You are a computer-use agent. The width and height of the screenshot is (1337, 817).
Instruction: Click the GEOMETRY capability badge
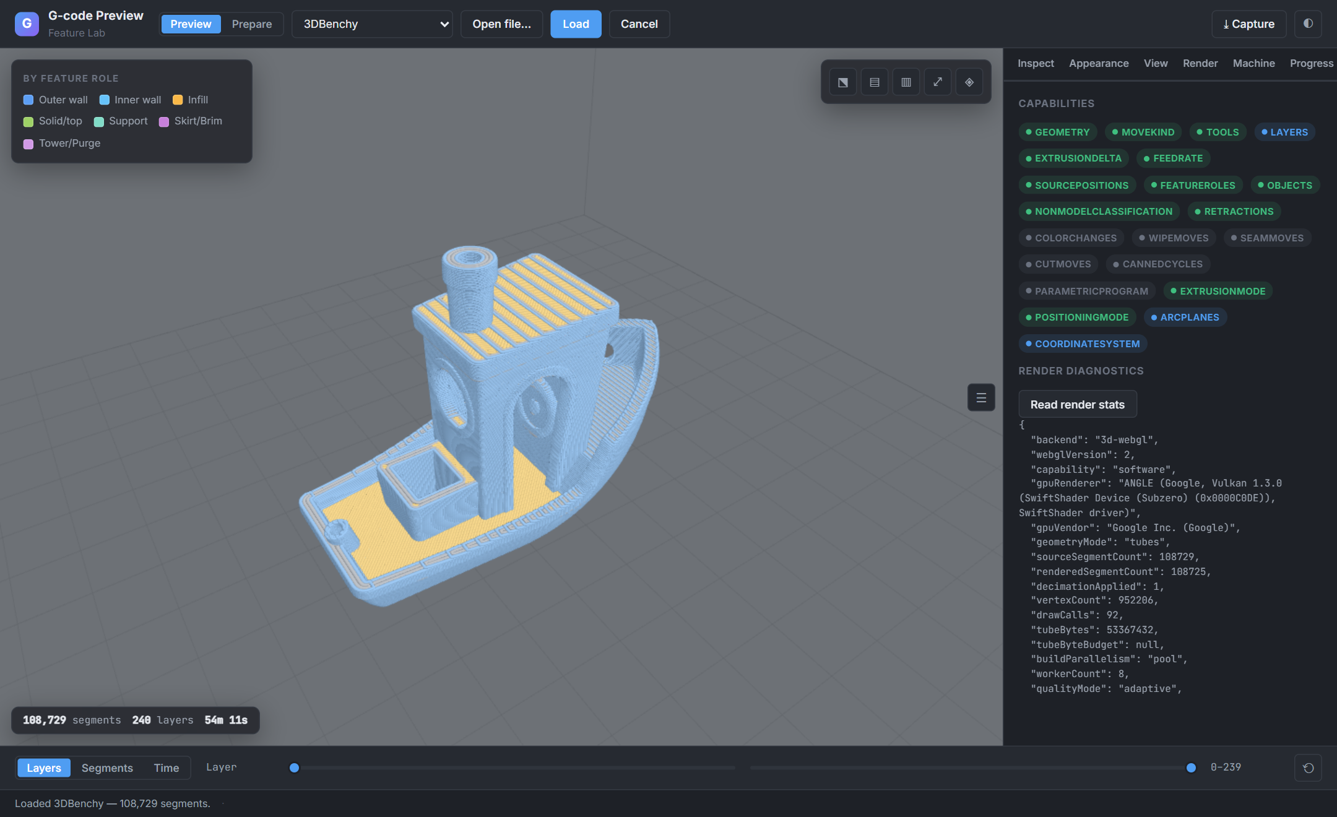[1057, 132]
